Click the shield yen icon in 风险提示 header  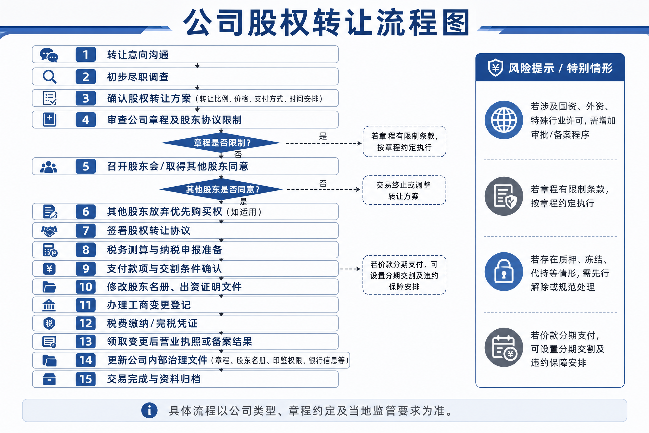(495, 67)
